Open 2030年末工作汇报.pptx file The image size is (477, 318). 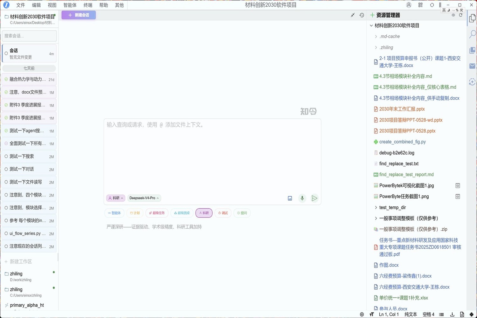[402, 109]
